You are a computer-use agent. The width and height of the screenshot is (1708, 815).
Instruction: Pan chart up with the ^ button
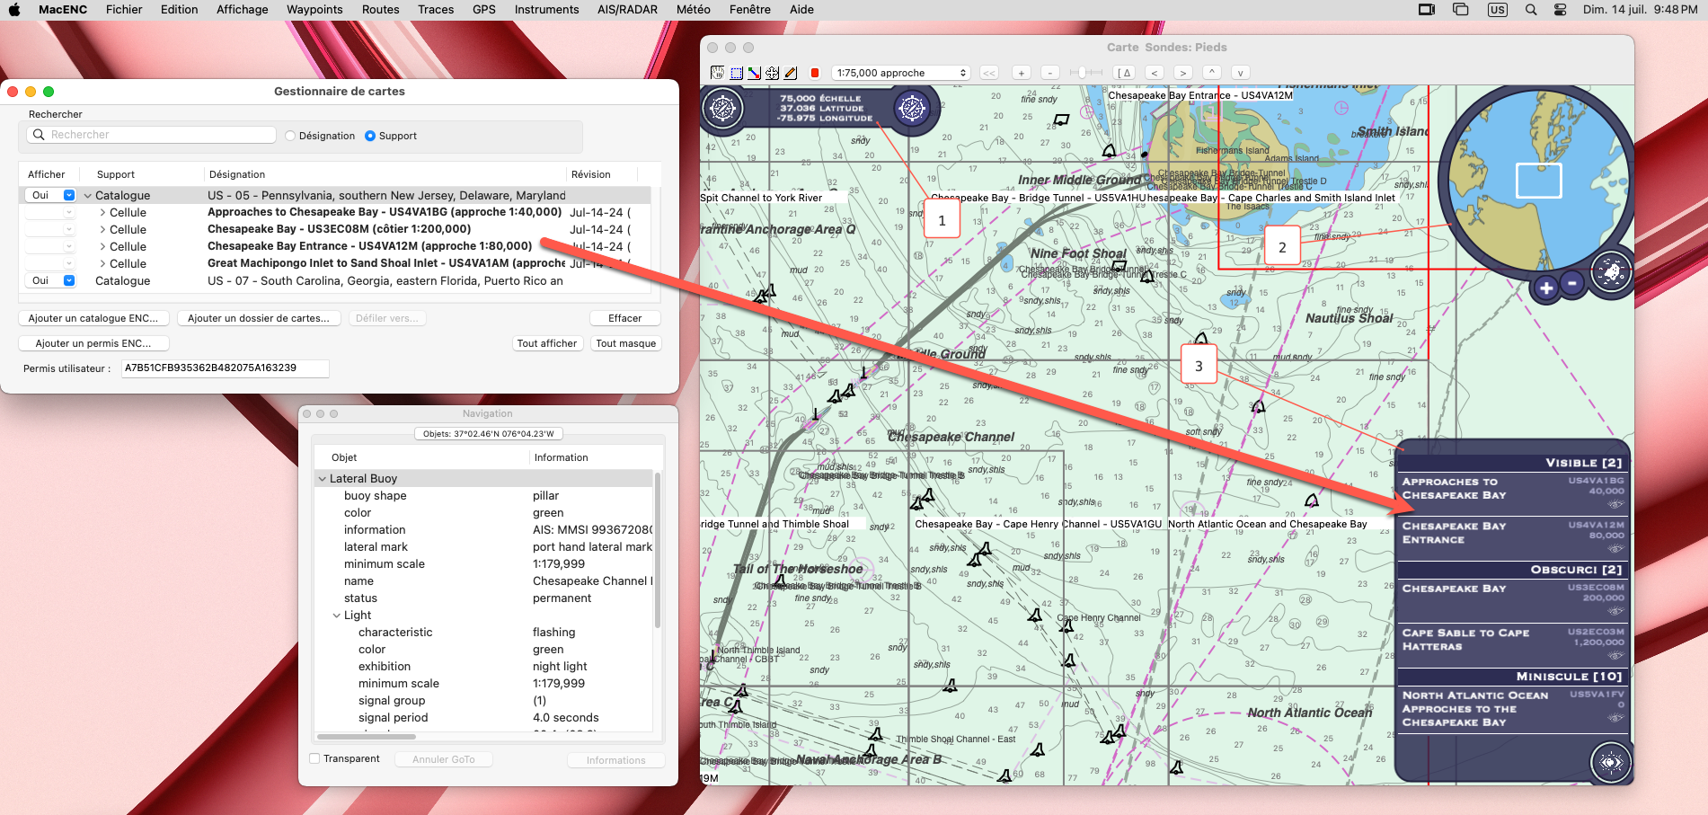coord(1212,73)
